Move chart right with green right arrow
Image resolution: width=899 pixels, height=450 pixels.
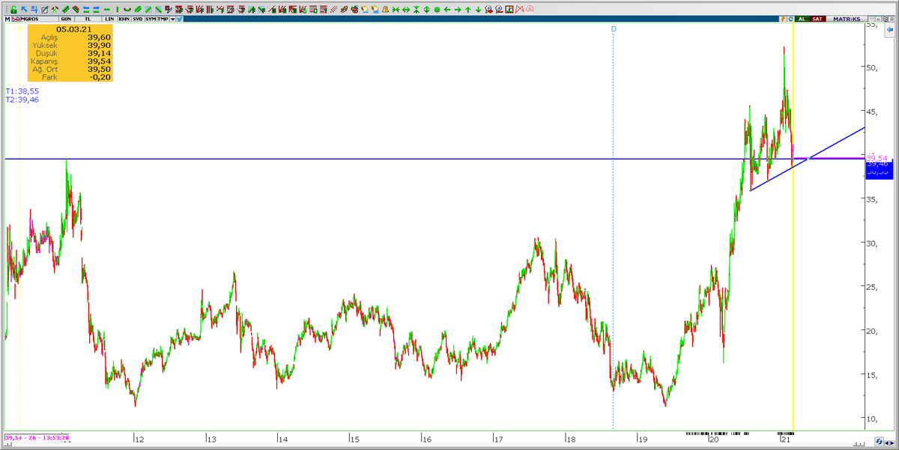(x=457, y=9)
